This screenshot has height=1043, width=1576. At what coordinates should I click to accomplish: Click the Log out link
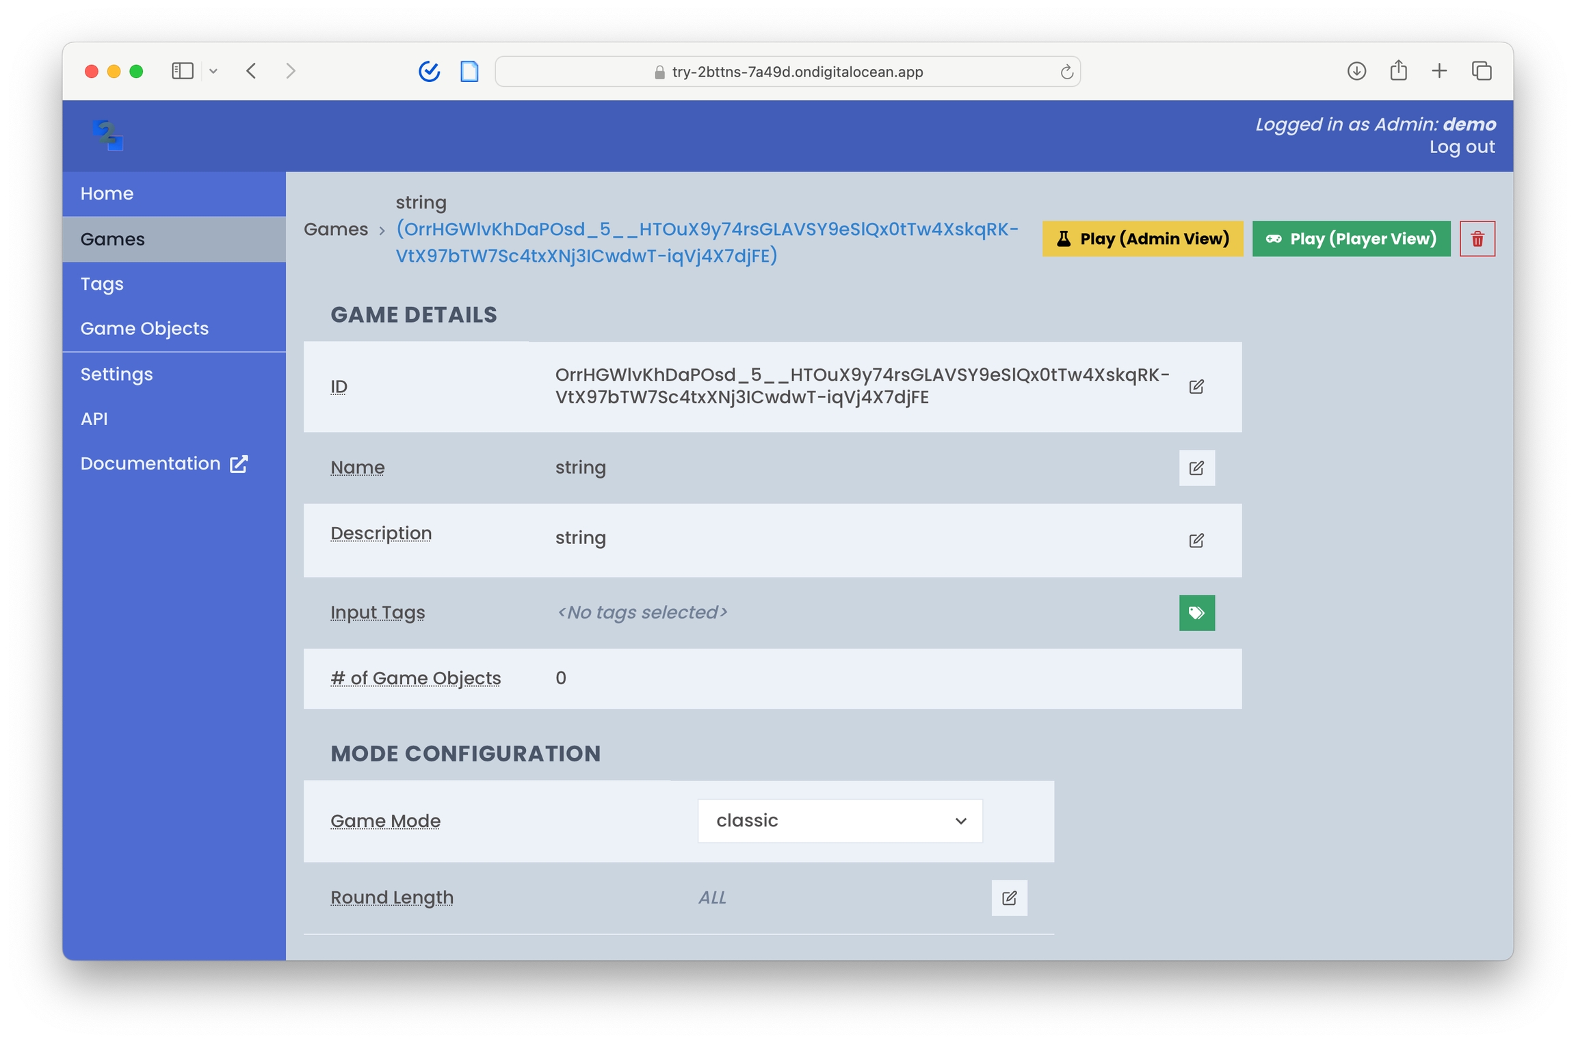pos(1461,147)
